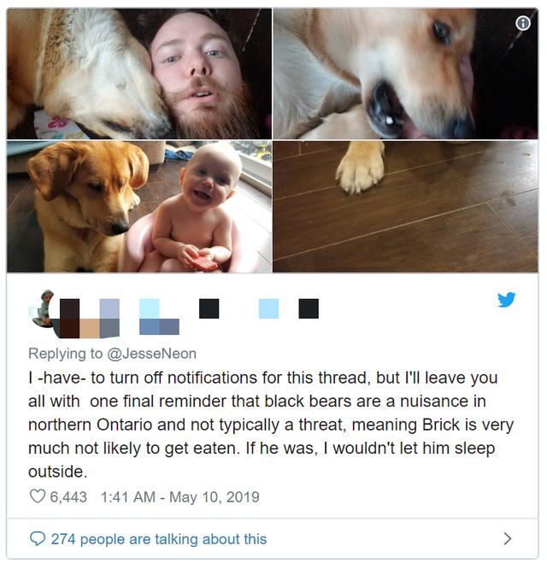Open the blurry dog licking photo
The image size is (547, 569).
coord(405,73)
